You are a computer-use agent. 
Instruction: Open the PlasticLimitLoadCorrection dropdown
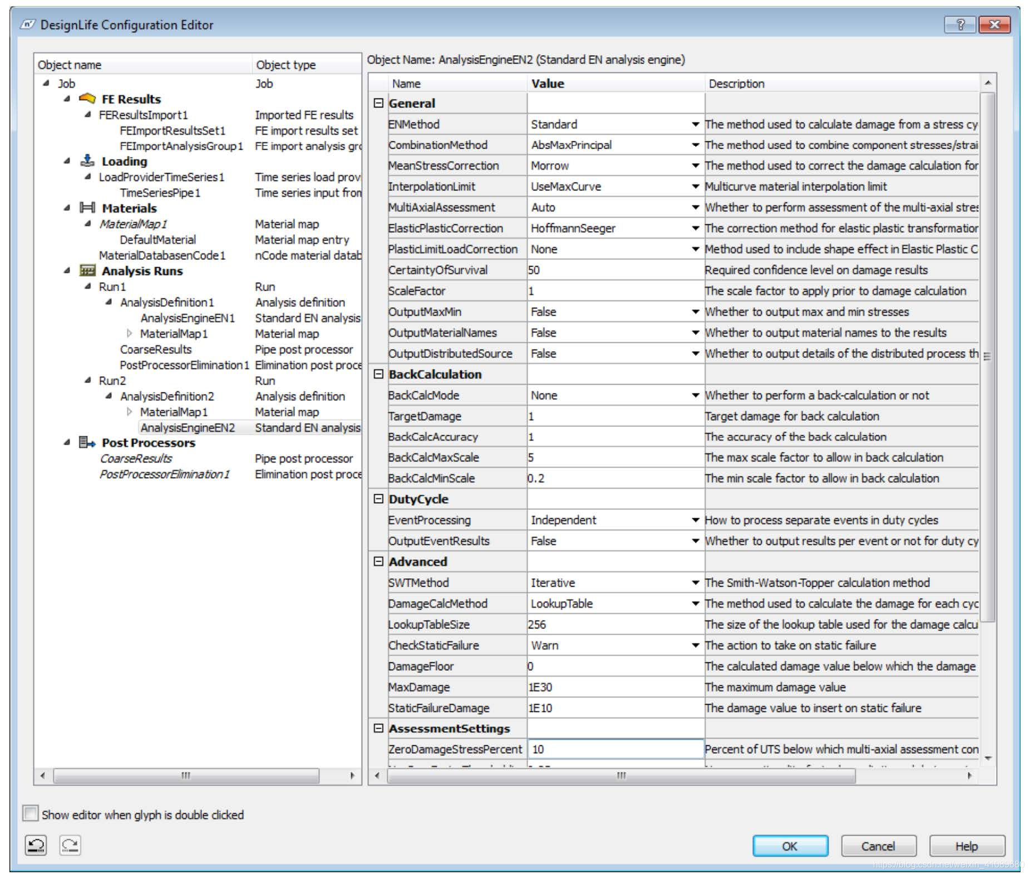pyautogui.click(x=696, y=249)
